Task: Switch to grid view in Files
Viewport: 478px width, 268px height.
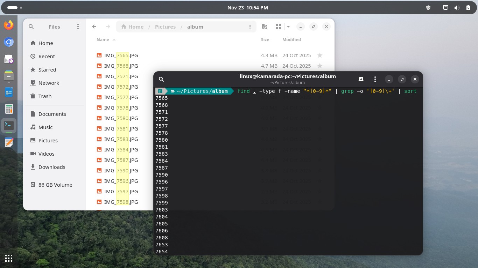Action: click(279, 27)
